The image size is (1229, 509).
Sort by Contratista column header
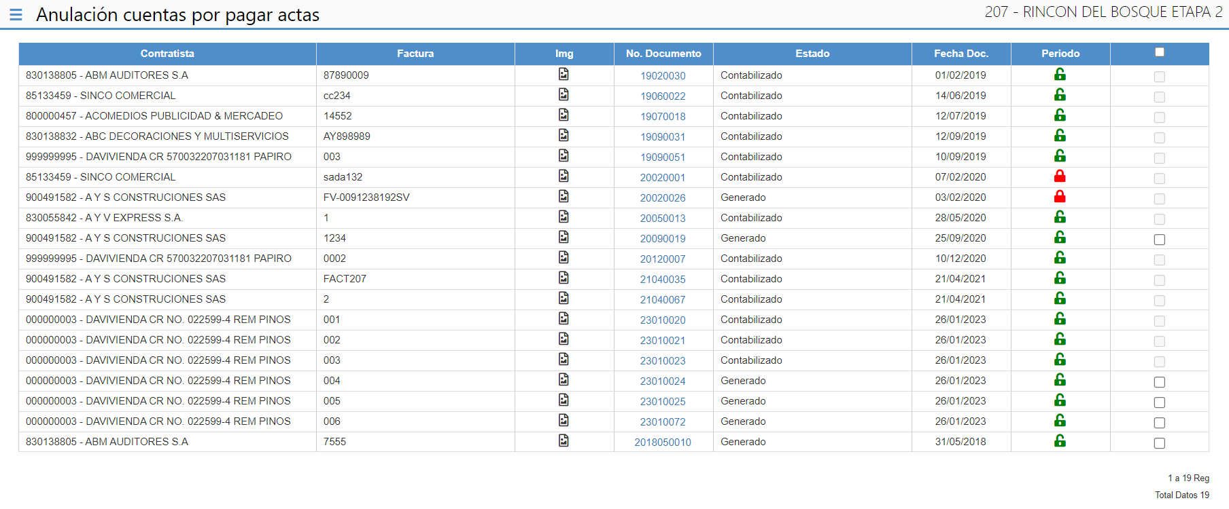(167, 54)
